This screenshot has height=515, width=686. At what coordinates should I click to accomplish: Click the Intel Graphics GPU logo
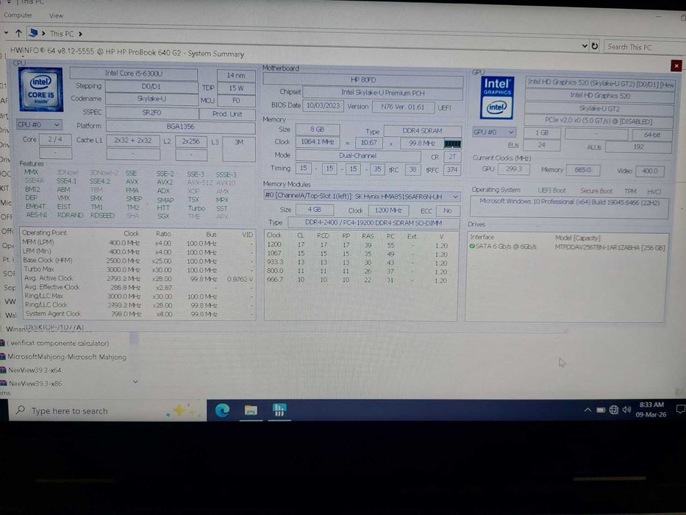point(496,98)
